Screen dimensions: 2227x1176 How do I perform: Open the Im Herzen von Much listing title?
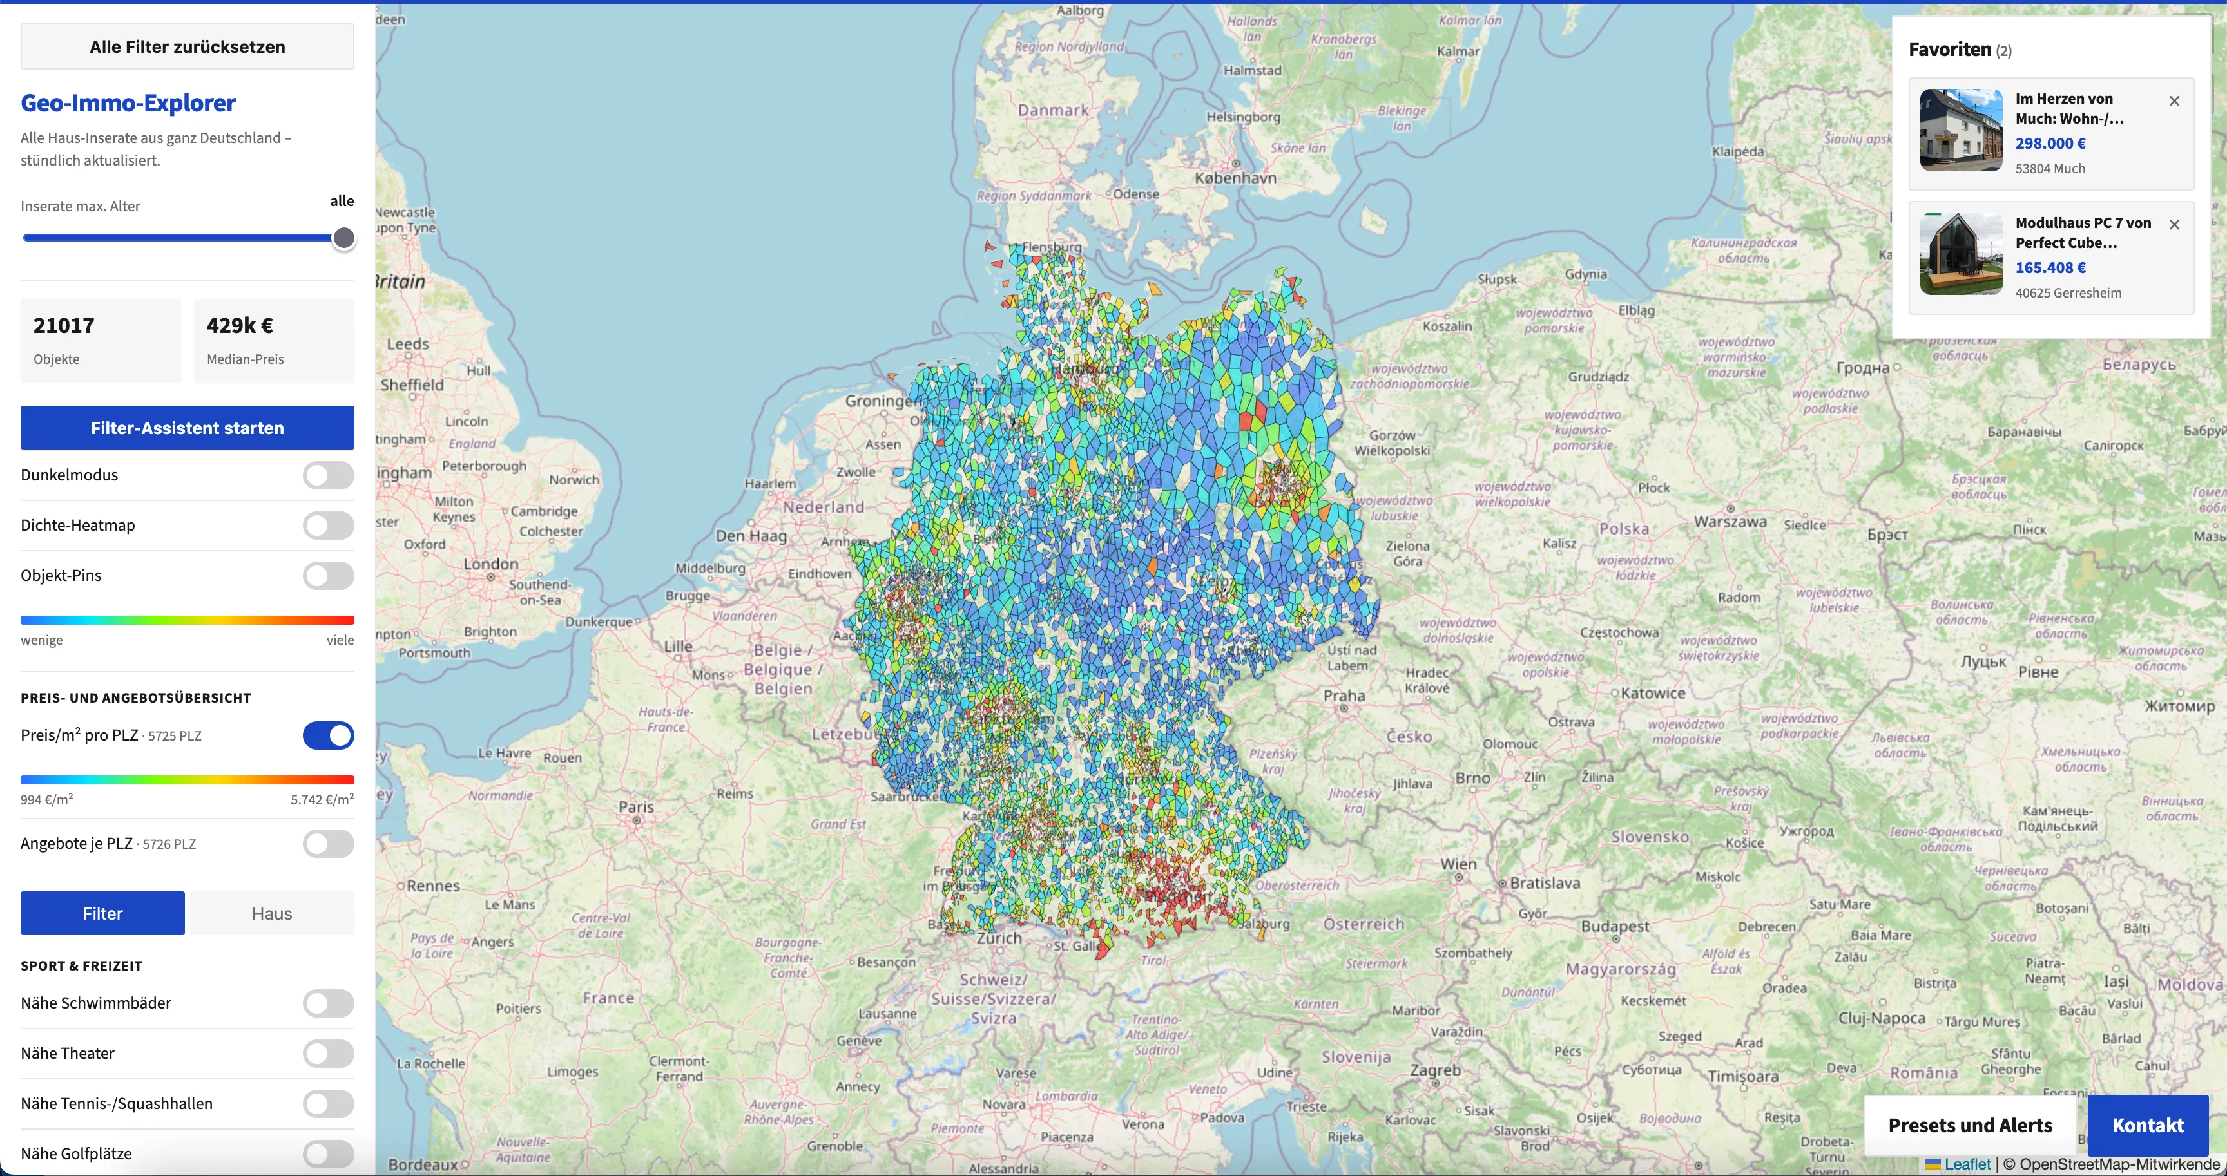pyautogui.click(x=2068, y=109)
